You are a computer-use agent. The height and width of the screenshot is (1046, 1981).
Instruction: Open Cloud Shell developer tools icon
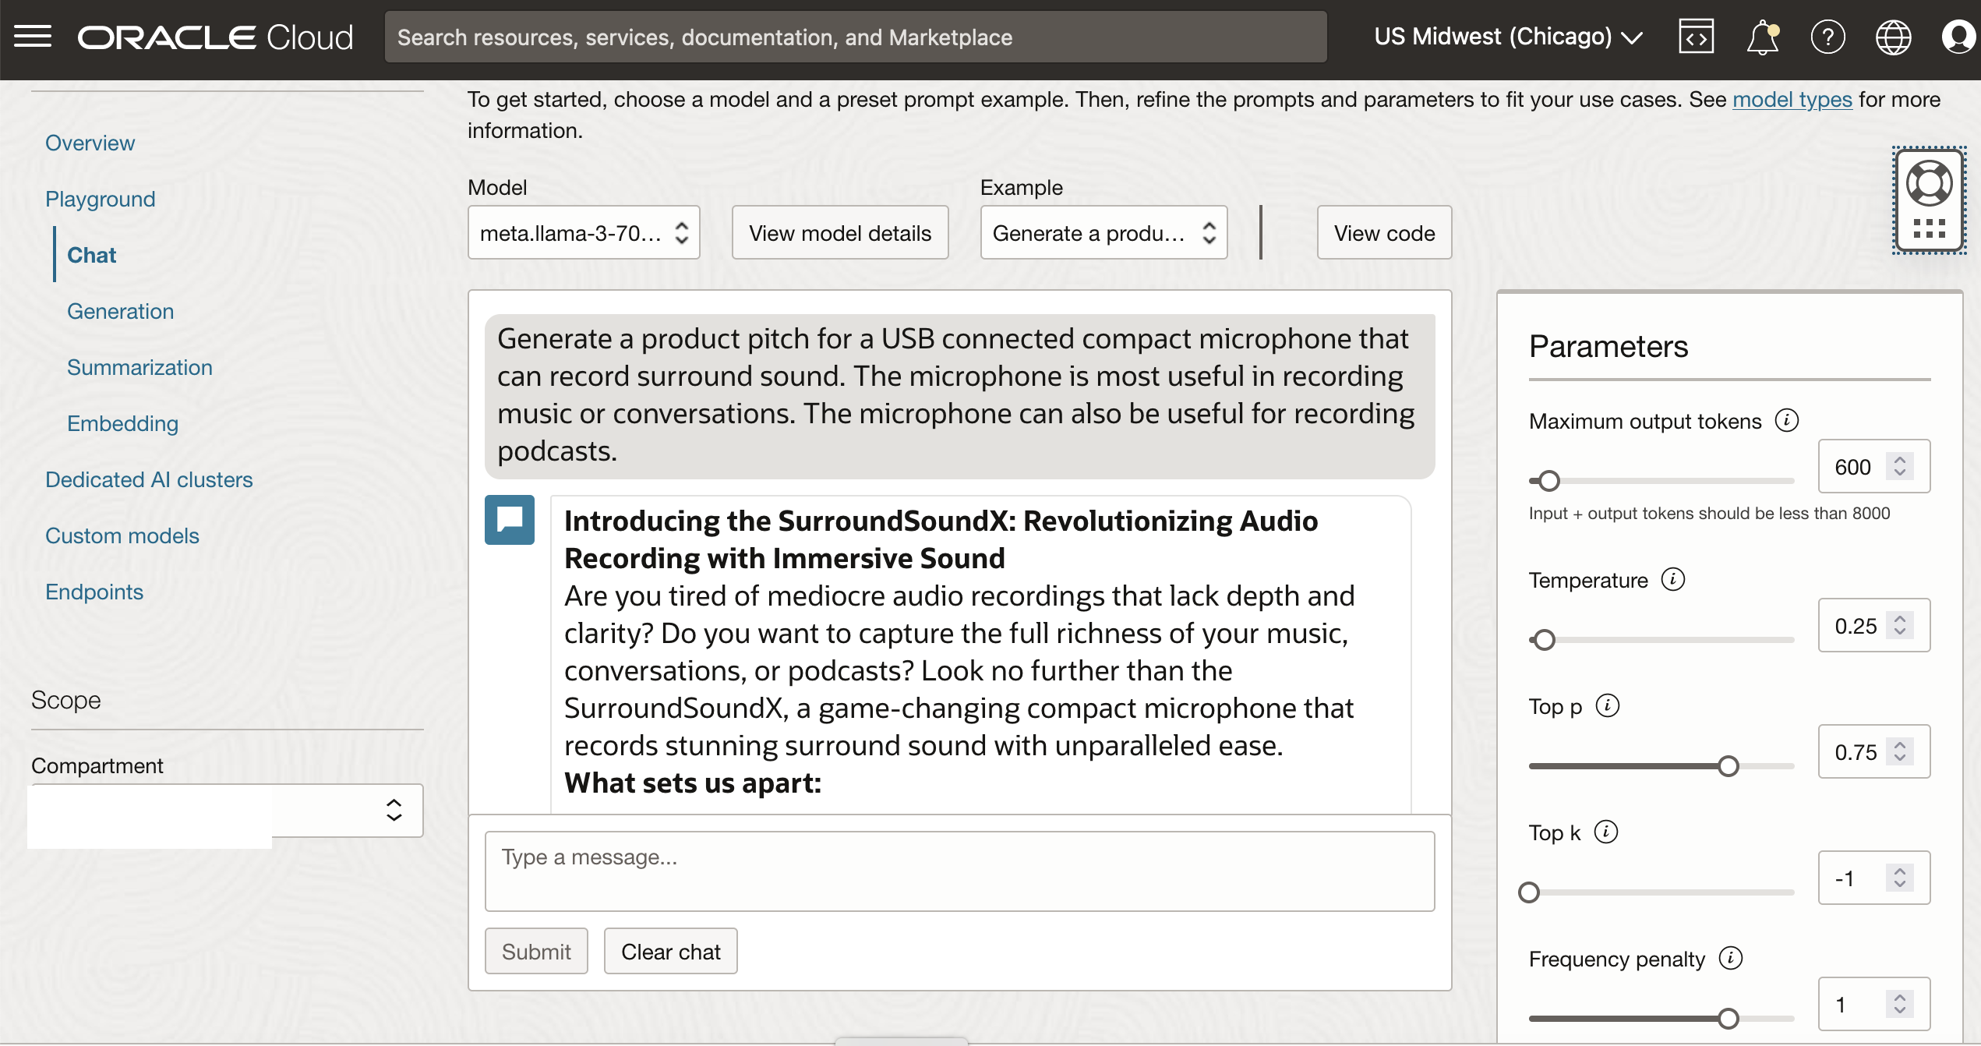(1696, 37)
